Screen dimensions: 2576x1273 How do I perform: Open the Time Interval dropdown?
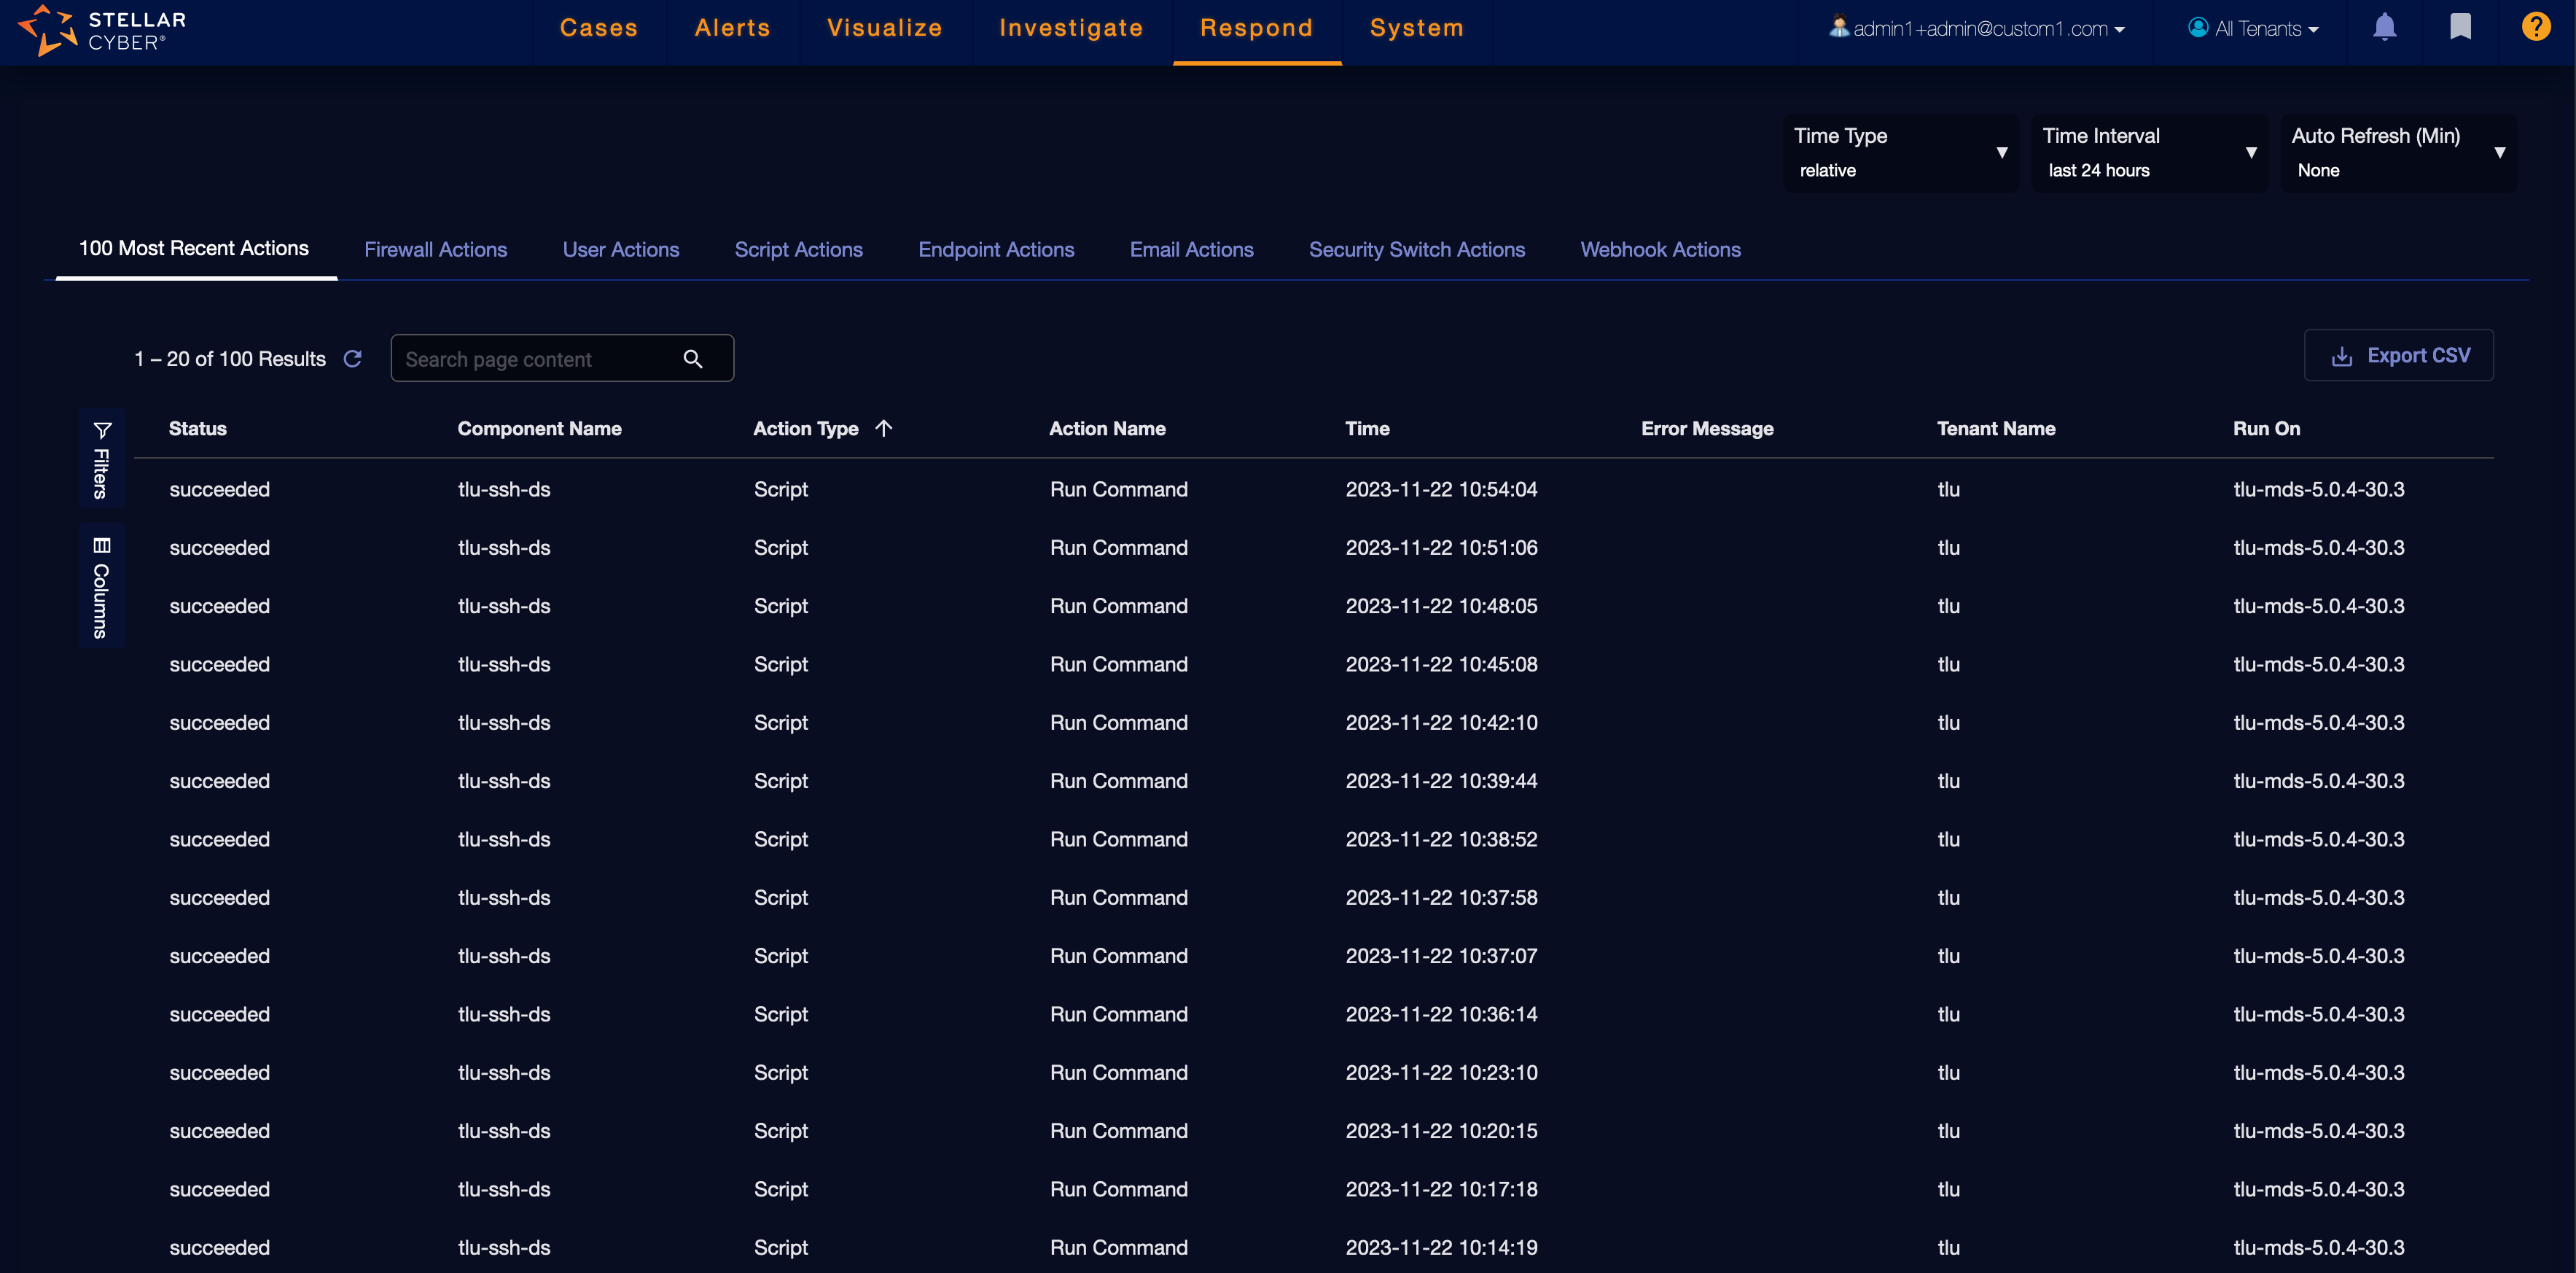(2148, 152)
